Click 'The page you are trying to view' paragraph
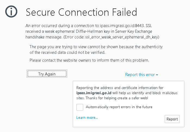Image resolution: width=190 pixels, height=132 pixels. (96, 50)
